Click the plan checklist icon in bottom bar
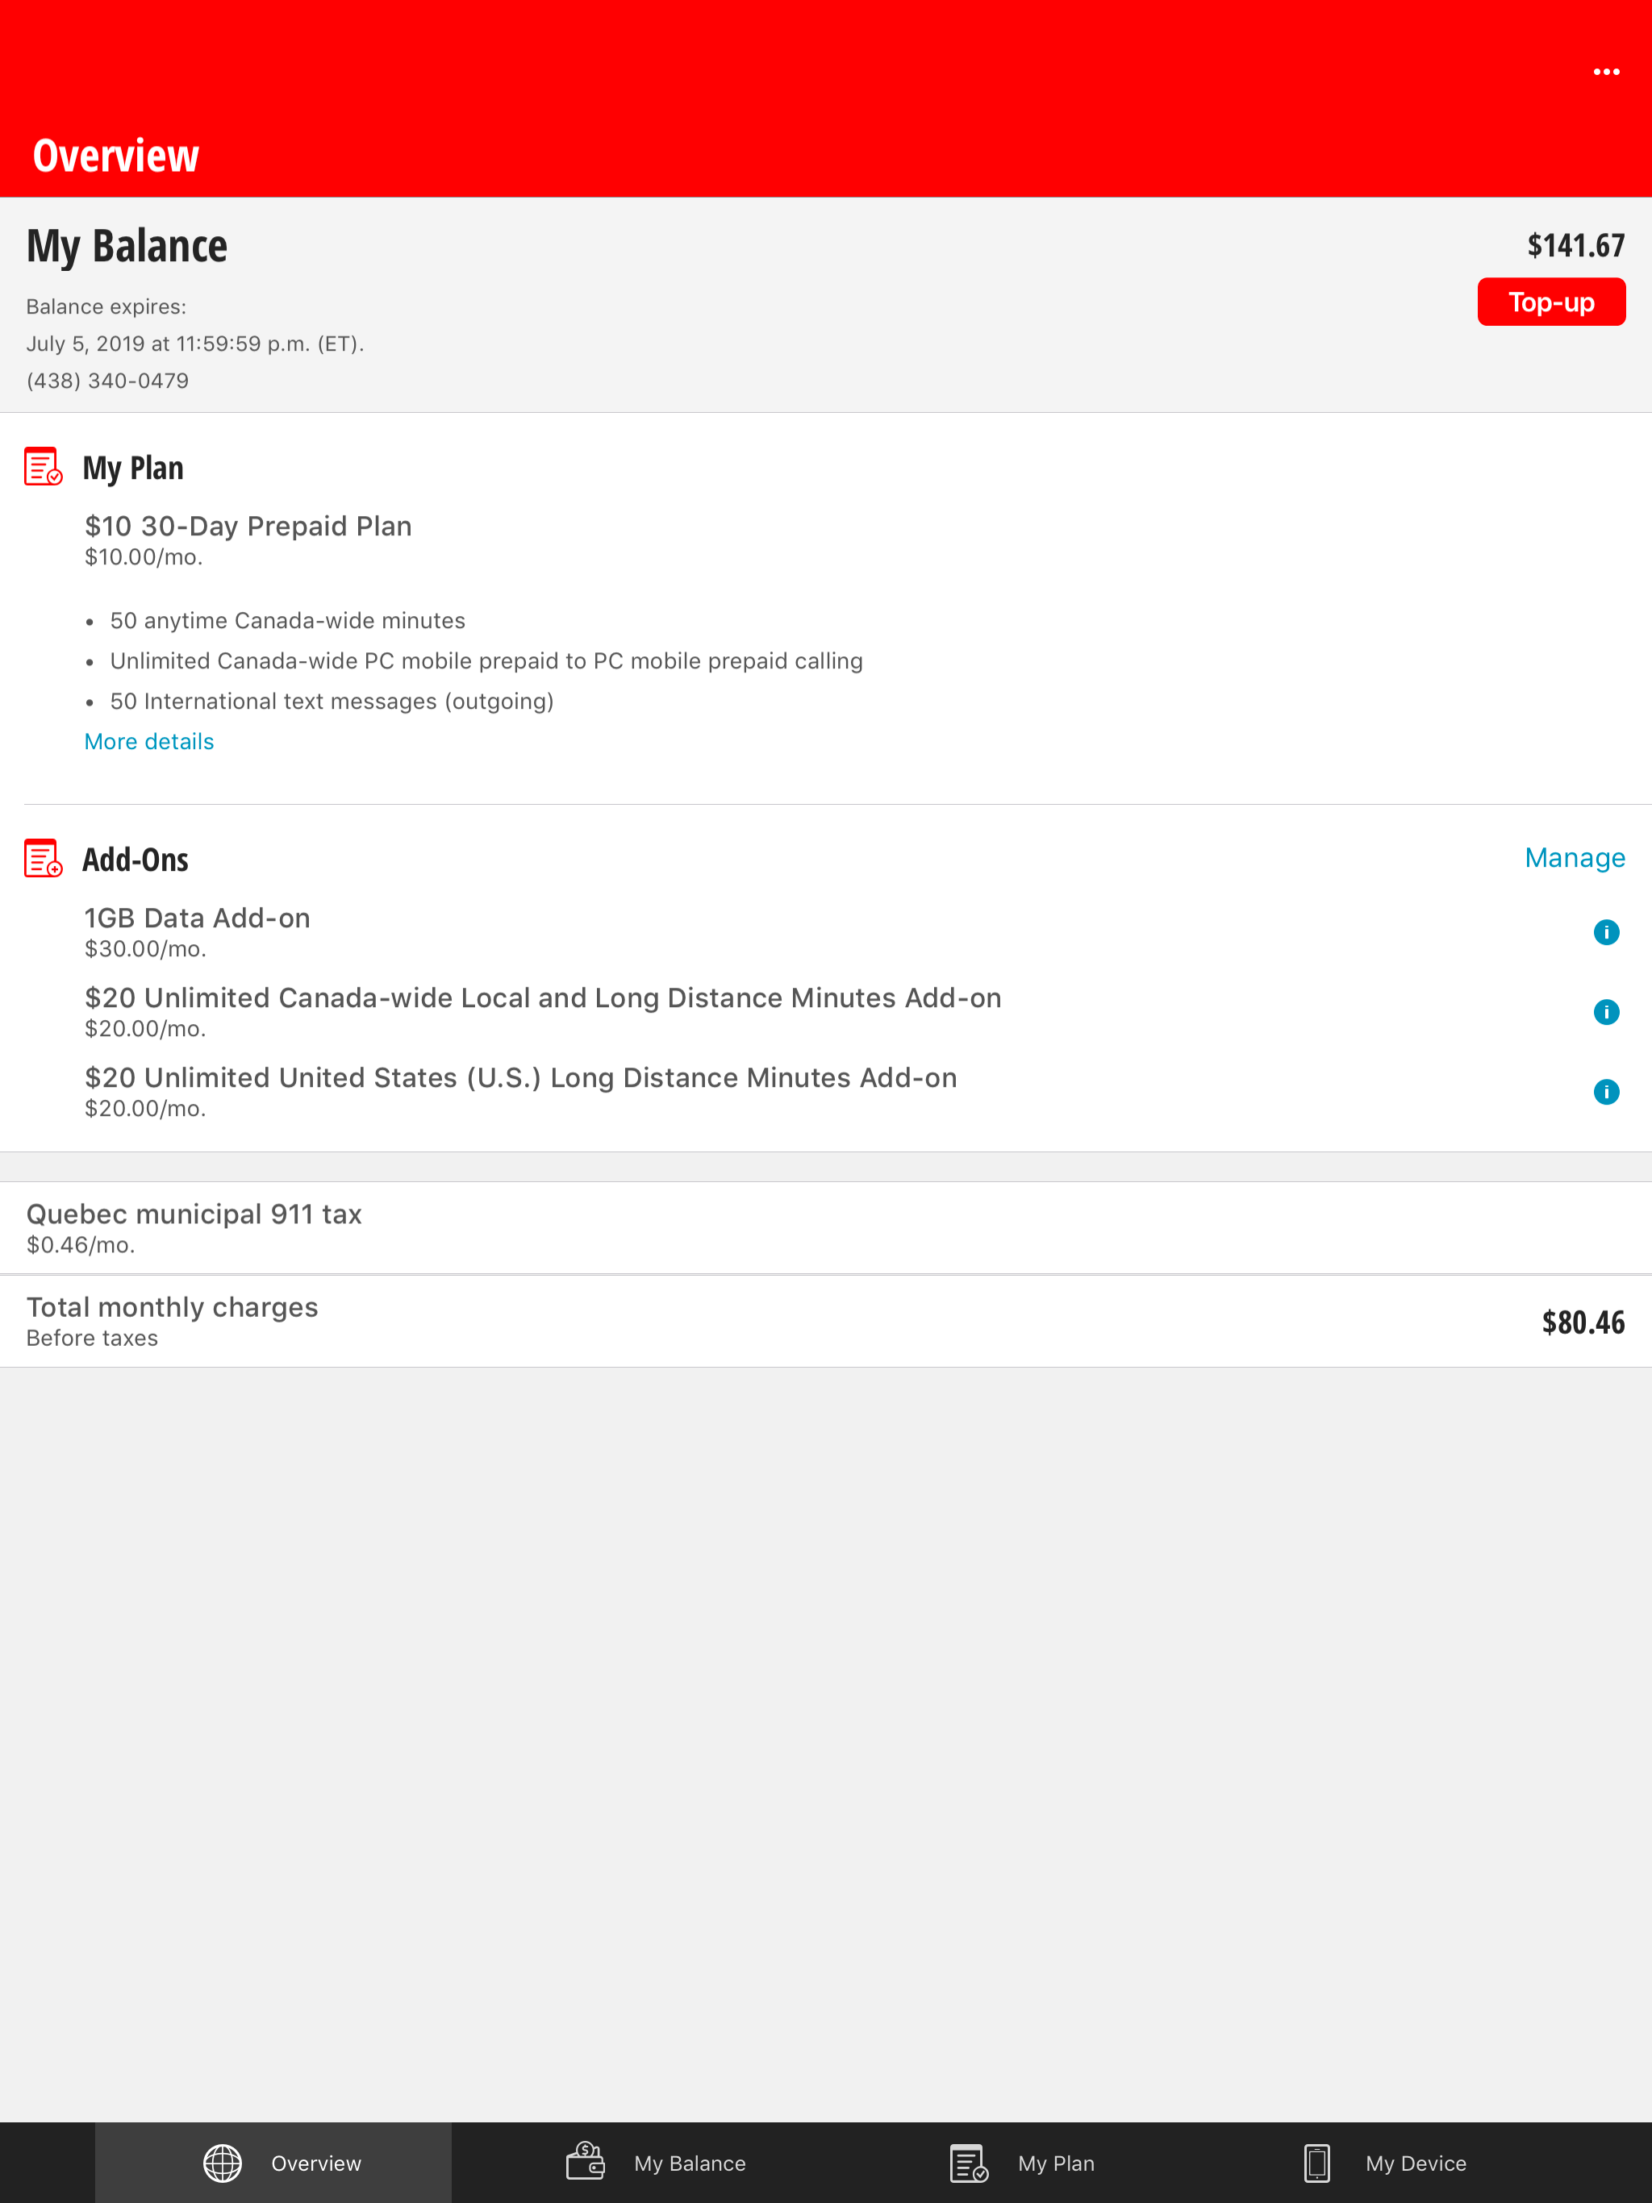The height and width of the screenshot is (2203, 1652). point(969,2162)
